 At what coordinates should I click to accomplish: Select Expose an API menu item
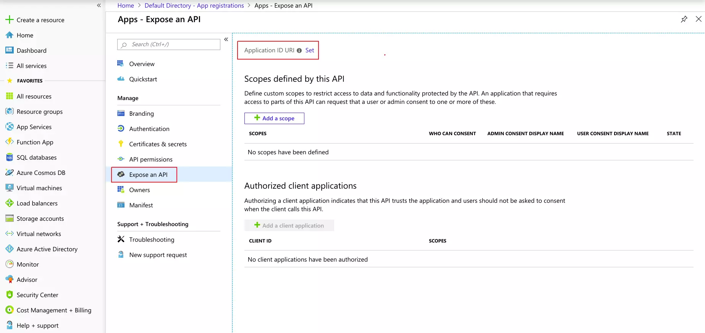148,175
